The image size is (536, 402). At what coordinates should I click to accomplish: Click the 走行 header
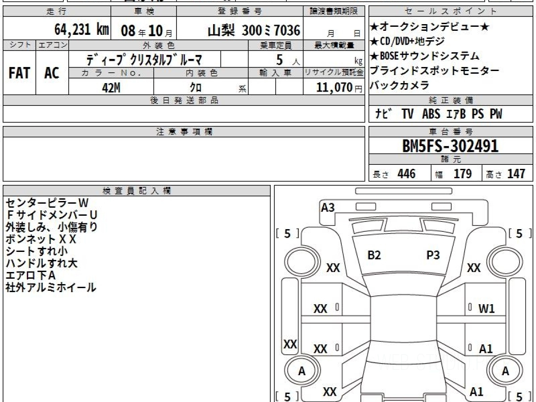[x=56, y=11]
